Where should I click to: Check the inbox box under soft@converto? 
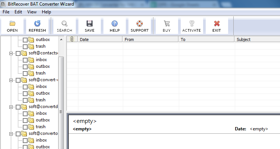25,140
